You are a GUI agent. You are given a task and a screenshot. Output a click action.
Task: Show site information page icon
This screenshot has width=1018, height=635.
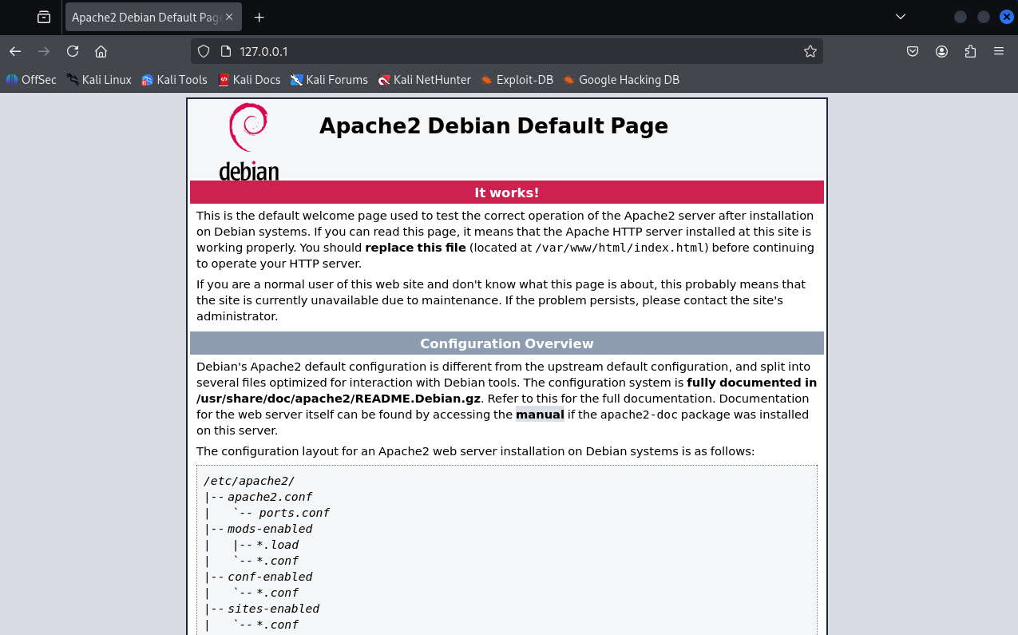click(x=225, y=51)
